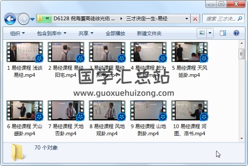Screen dimensions: 248x166
Task: Click file name 8 易经课程 风地观卦.mp4
Action: pos(107,130)
